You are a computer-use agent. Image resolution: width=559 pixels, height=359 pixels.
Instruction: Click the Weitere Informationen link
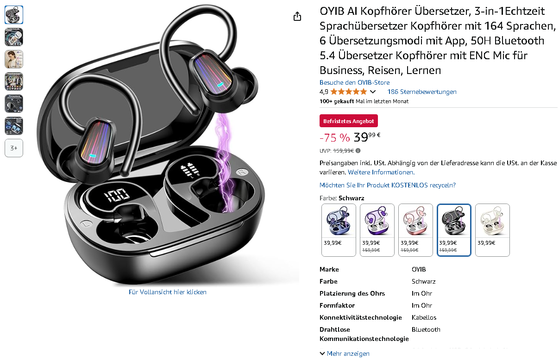[x=381, y=172]
